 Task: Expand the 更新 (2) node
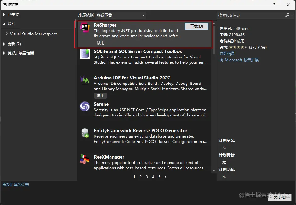click(x=4, y=44)
